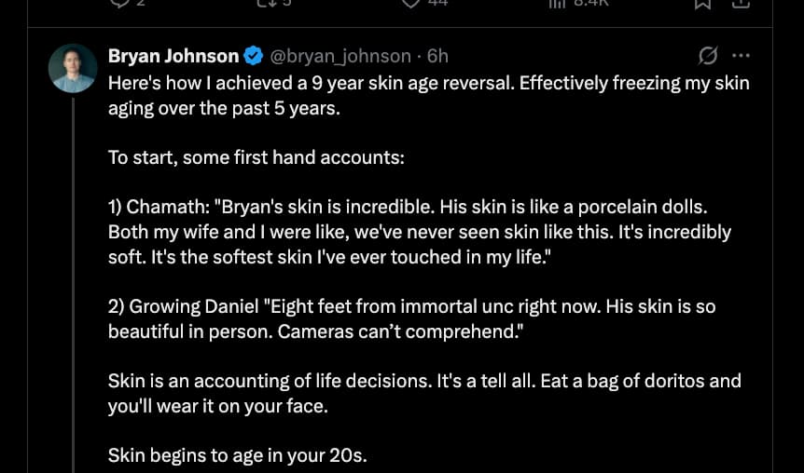
Task: Bookmark the post above Bryan's tweet
Action: pyautogui.click(x=702, y=3)
